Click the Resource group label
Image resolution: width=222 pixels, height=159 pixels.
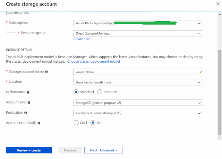[33, 33]
